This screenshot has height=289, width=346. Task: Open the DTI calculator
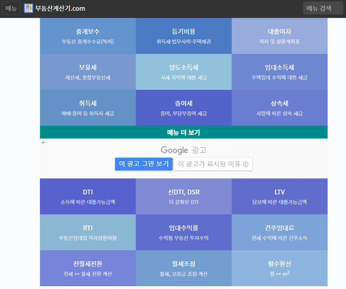point(87,196)
